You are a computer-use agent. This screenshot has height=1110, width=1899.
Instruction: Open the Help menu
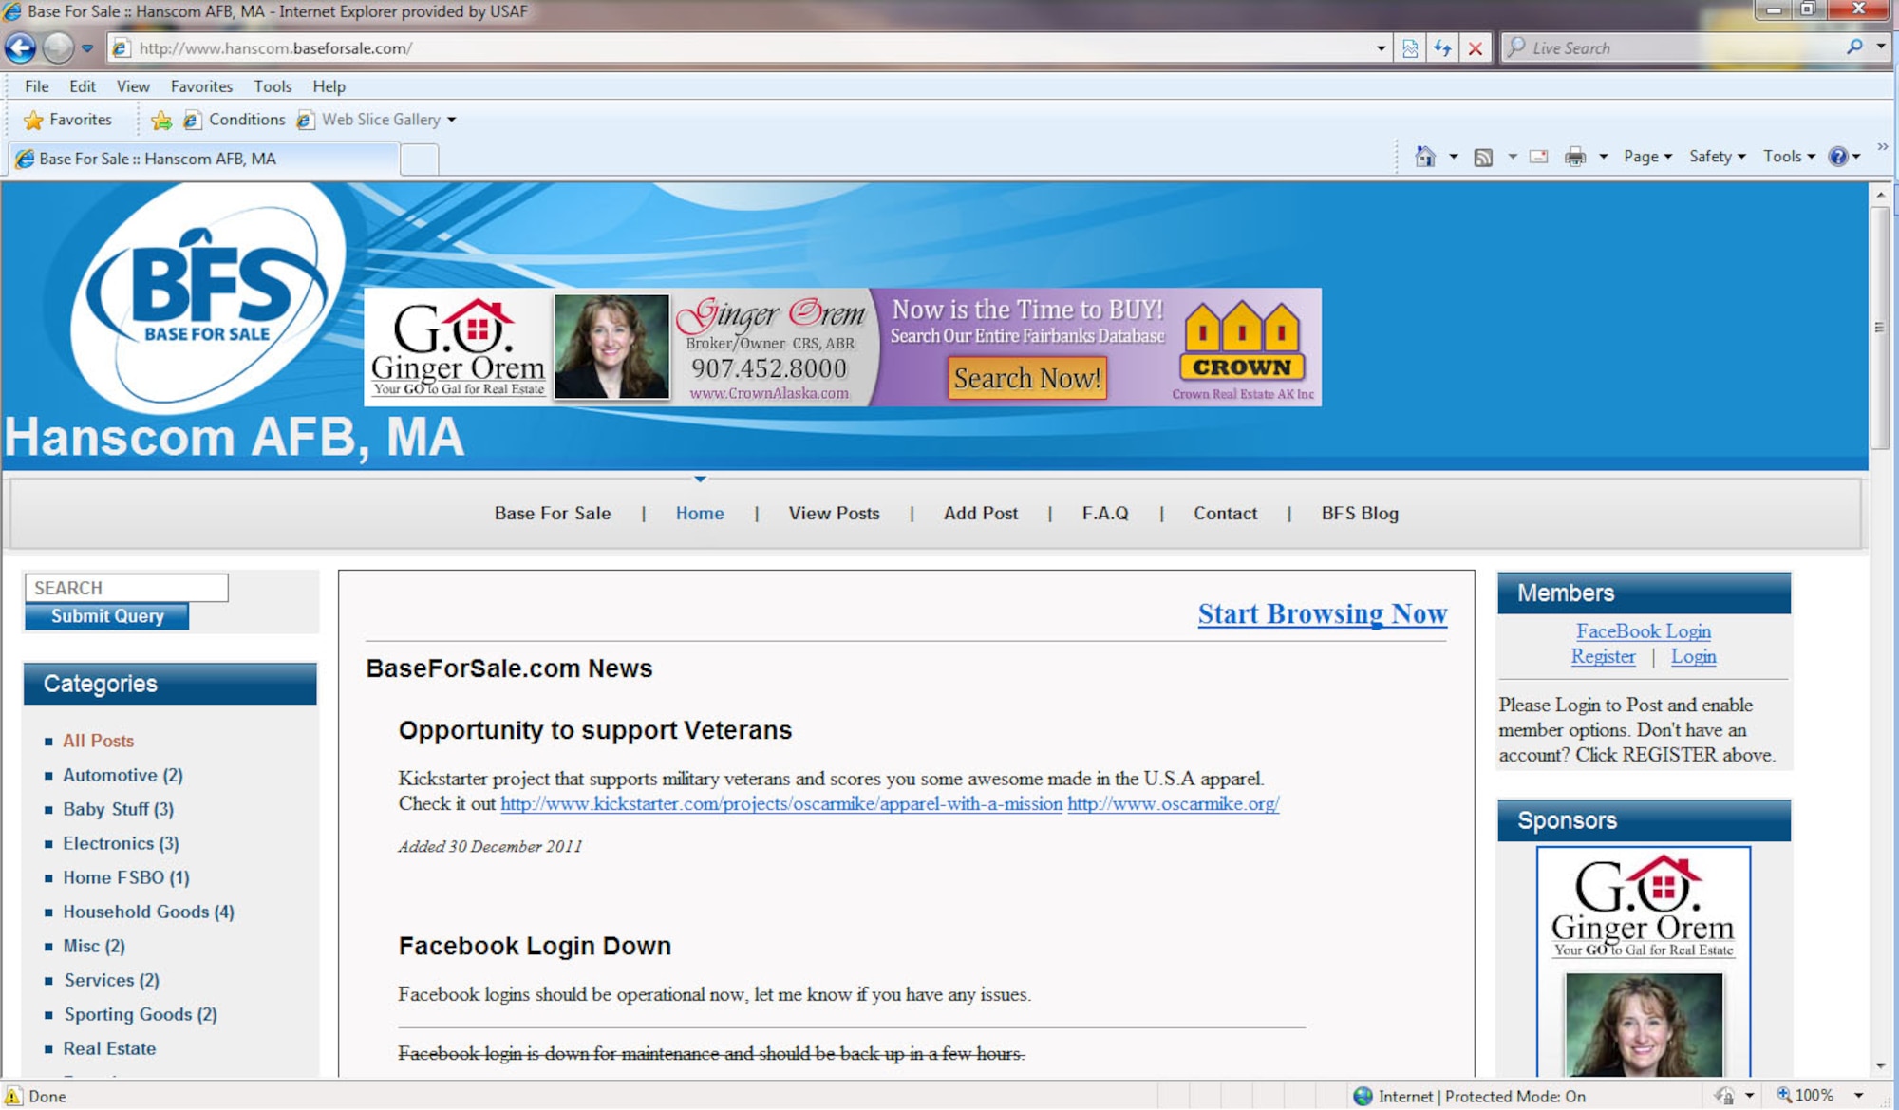click(329, 86)
